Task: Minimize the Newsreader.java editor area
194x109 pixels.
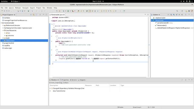Action: (x=145, y=15)
